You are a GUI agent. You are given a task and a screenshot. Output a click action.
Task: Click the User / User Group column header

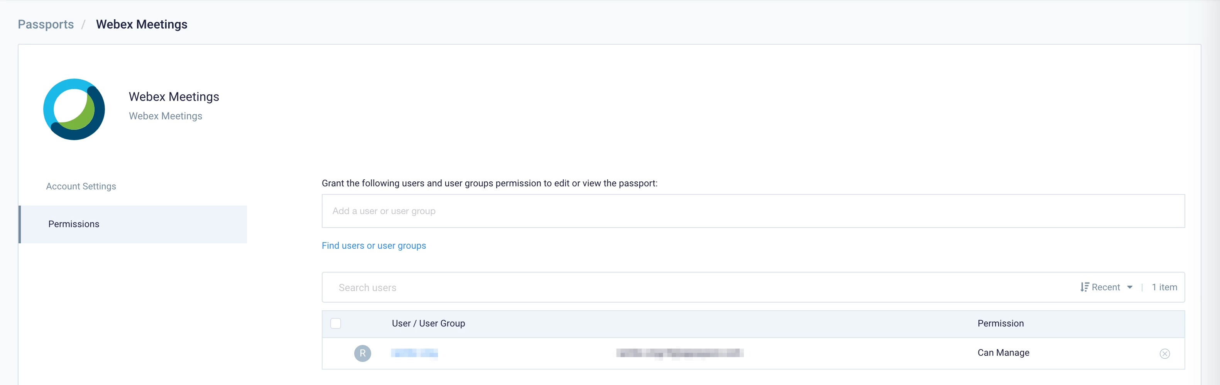(x=428, y=323)
